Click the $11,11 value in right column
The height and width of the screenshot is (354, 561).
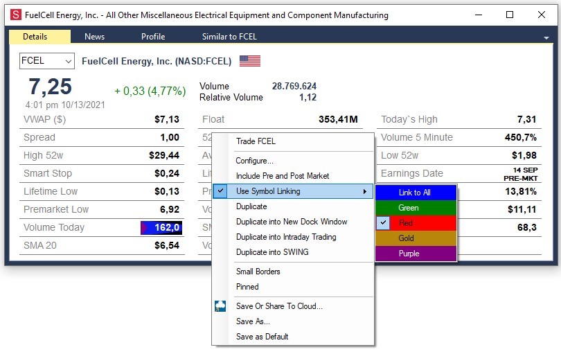pyautogui.click(x=522, y=209)
